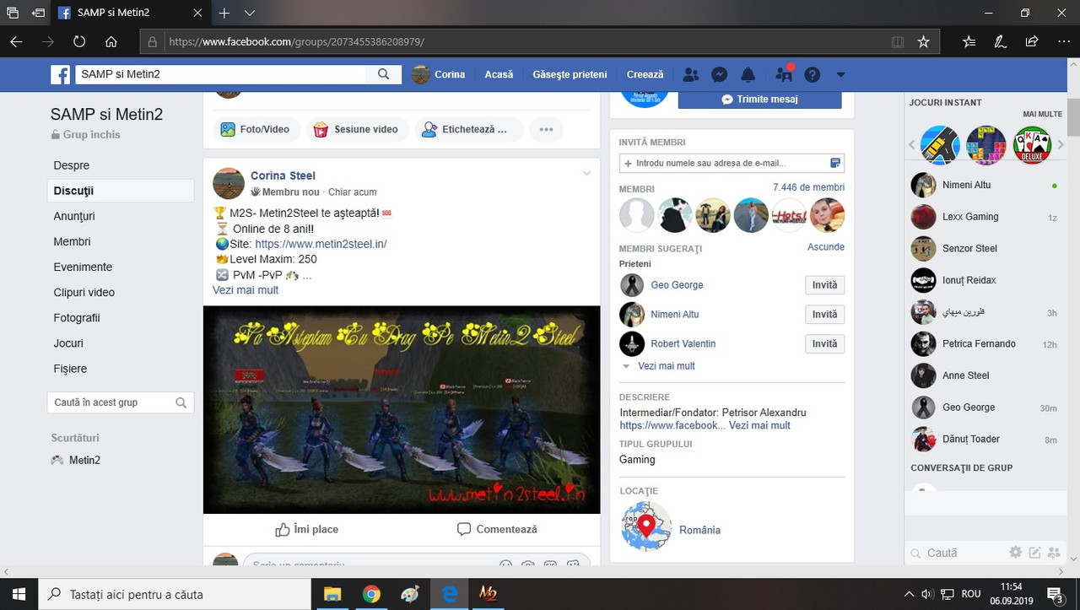Image resolution: width=1080 pixels, height=610 pixels.
Task: Click the Trimite mesaj button
Action: click(759, 99)
